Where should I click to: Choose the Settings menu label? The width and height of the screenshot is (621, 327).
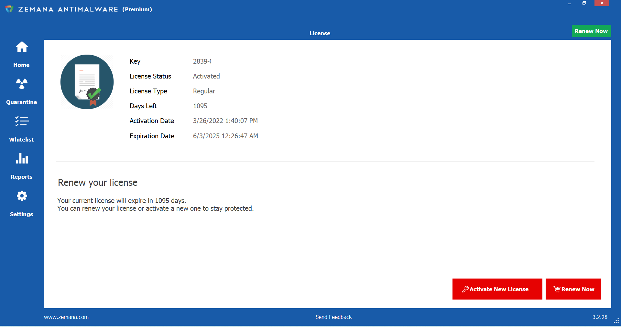coord(21,214)
